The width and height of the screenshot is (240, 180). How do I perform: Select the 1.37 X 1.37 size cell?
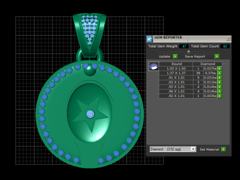pyautogui.click(x=176, y=73)
